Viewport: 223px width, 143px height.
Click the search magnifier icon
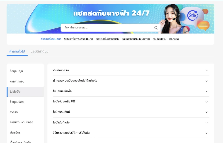point(156,28)
